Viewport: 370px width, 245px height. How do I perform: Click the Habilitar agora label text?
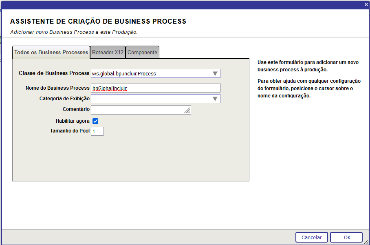pyautogui.click(x=73, y=121)
